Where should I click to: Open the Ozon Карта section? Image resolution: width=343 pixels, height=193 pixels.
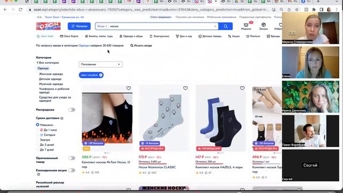point(69,36)
